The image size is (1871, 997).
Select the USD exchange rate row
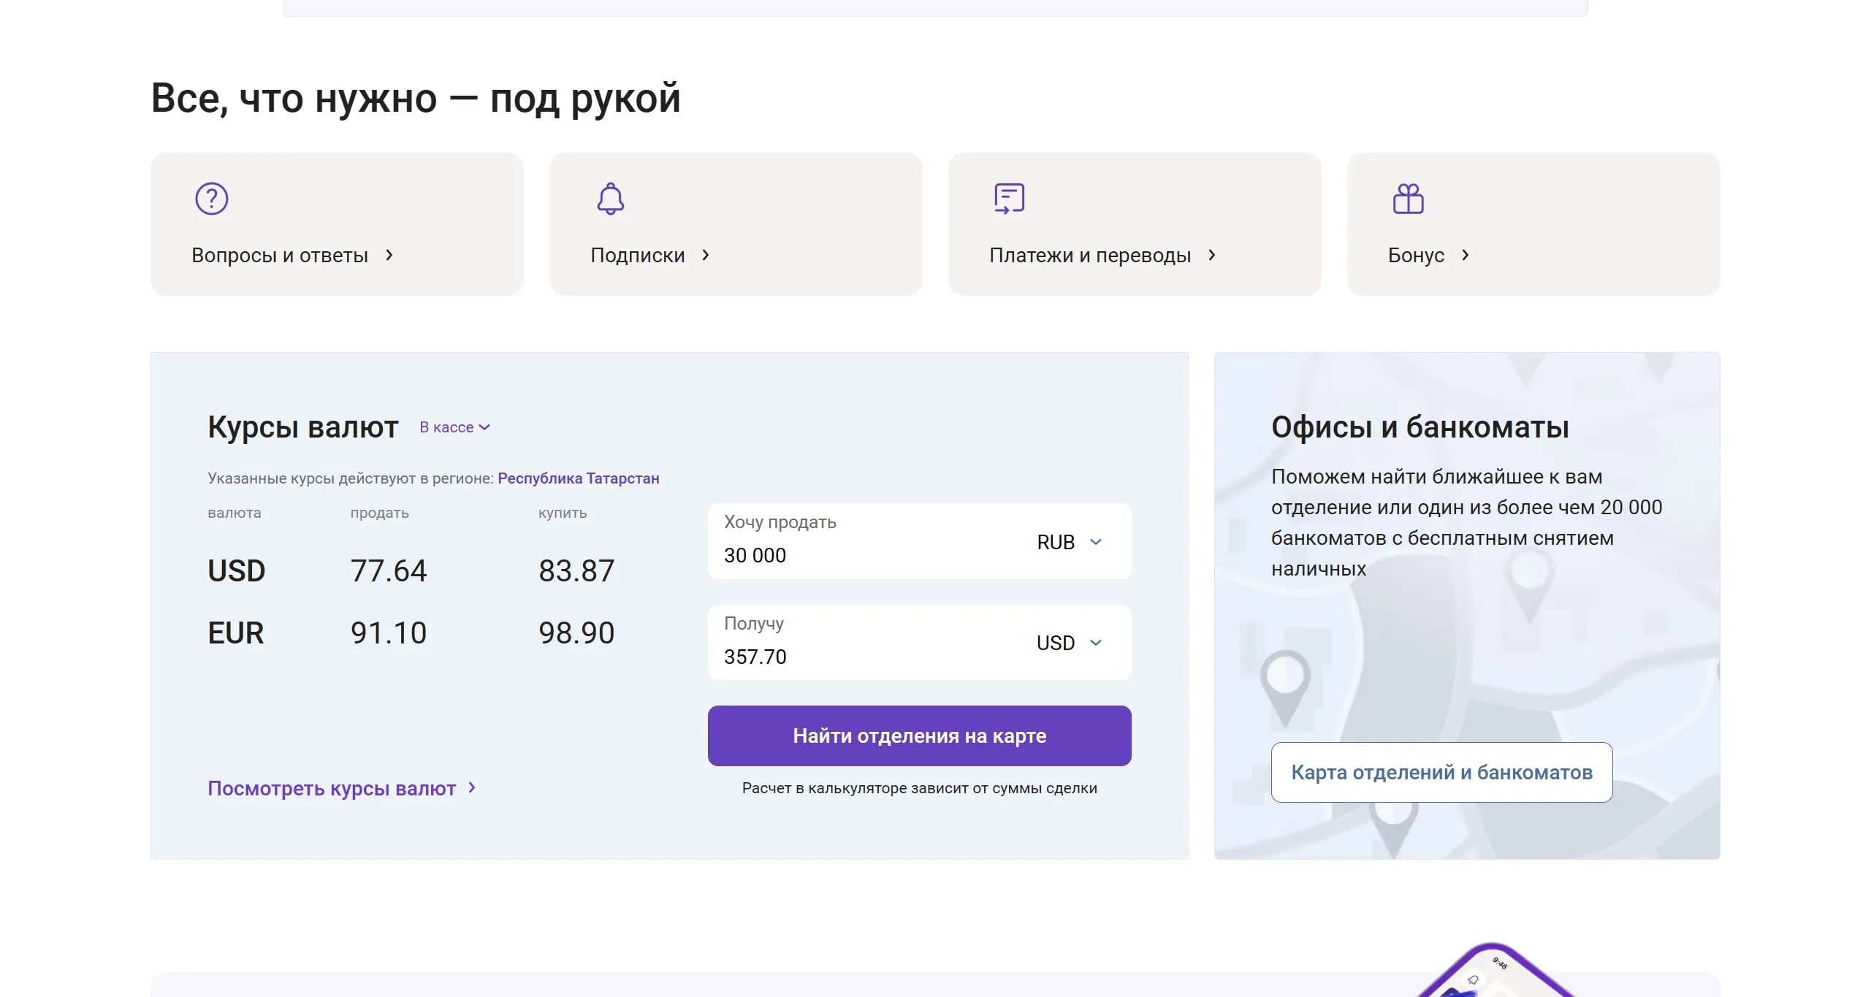click(x=409, y=570)
